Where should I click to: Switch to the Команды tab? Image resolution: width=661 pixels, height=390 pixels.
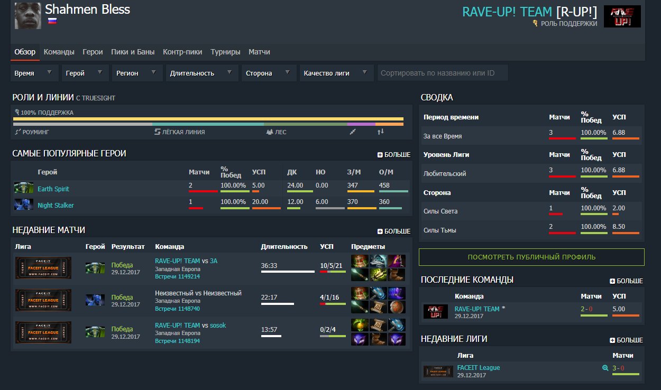[59, 52]
